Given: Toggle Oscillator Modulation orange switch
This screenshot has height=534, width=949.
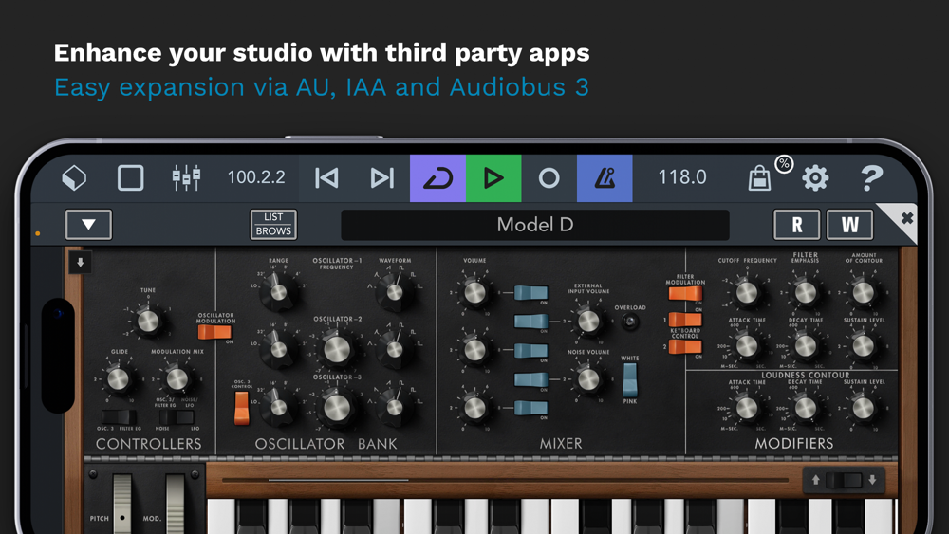Looking at the screenshot, I should [214, 332].
